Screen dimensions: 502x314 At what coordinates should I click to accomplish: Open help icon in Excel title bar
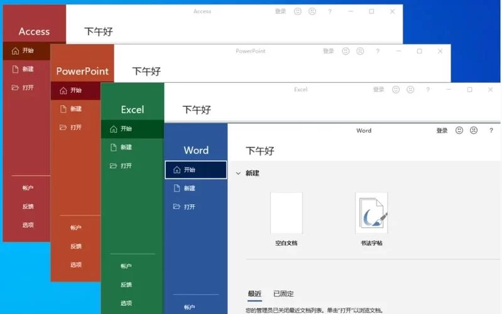point(428,90)
